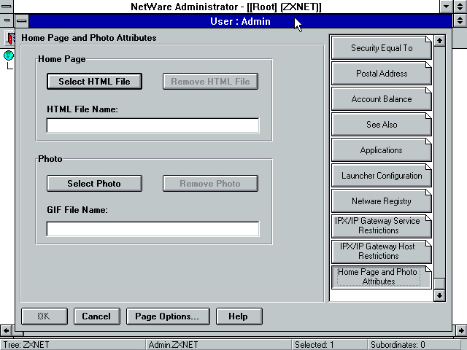Click the greyed Remove HTML File button

(x=210, y=81)
